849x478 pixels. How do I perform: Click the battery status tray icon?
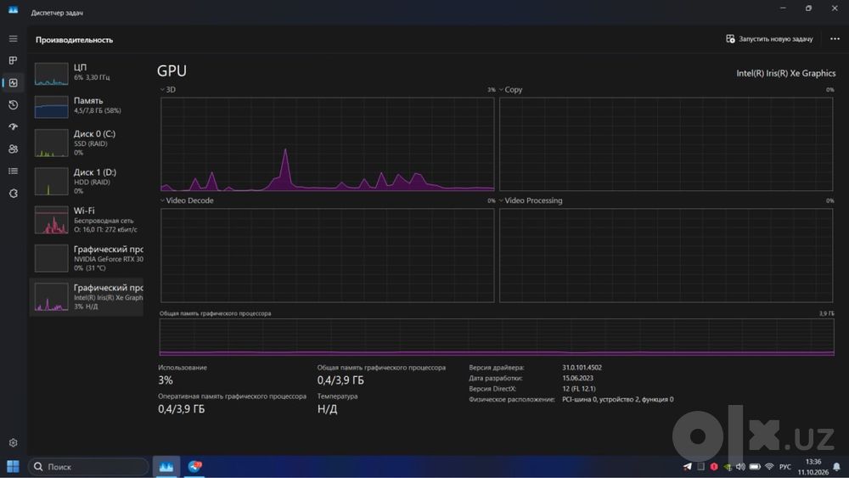tap(755, 467)
